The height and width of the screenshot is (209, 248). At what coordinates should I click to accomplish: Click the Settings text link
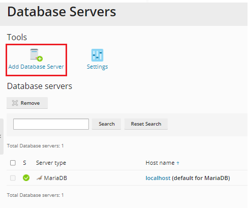pos(97,67)
